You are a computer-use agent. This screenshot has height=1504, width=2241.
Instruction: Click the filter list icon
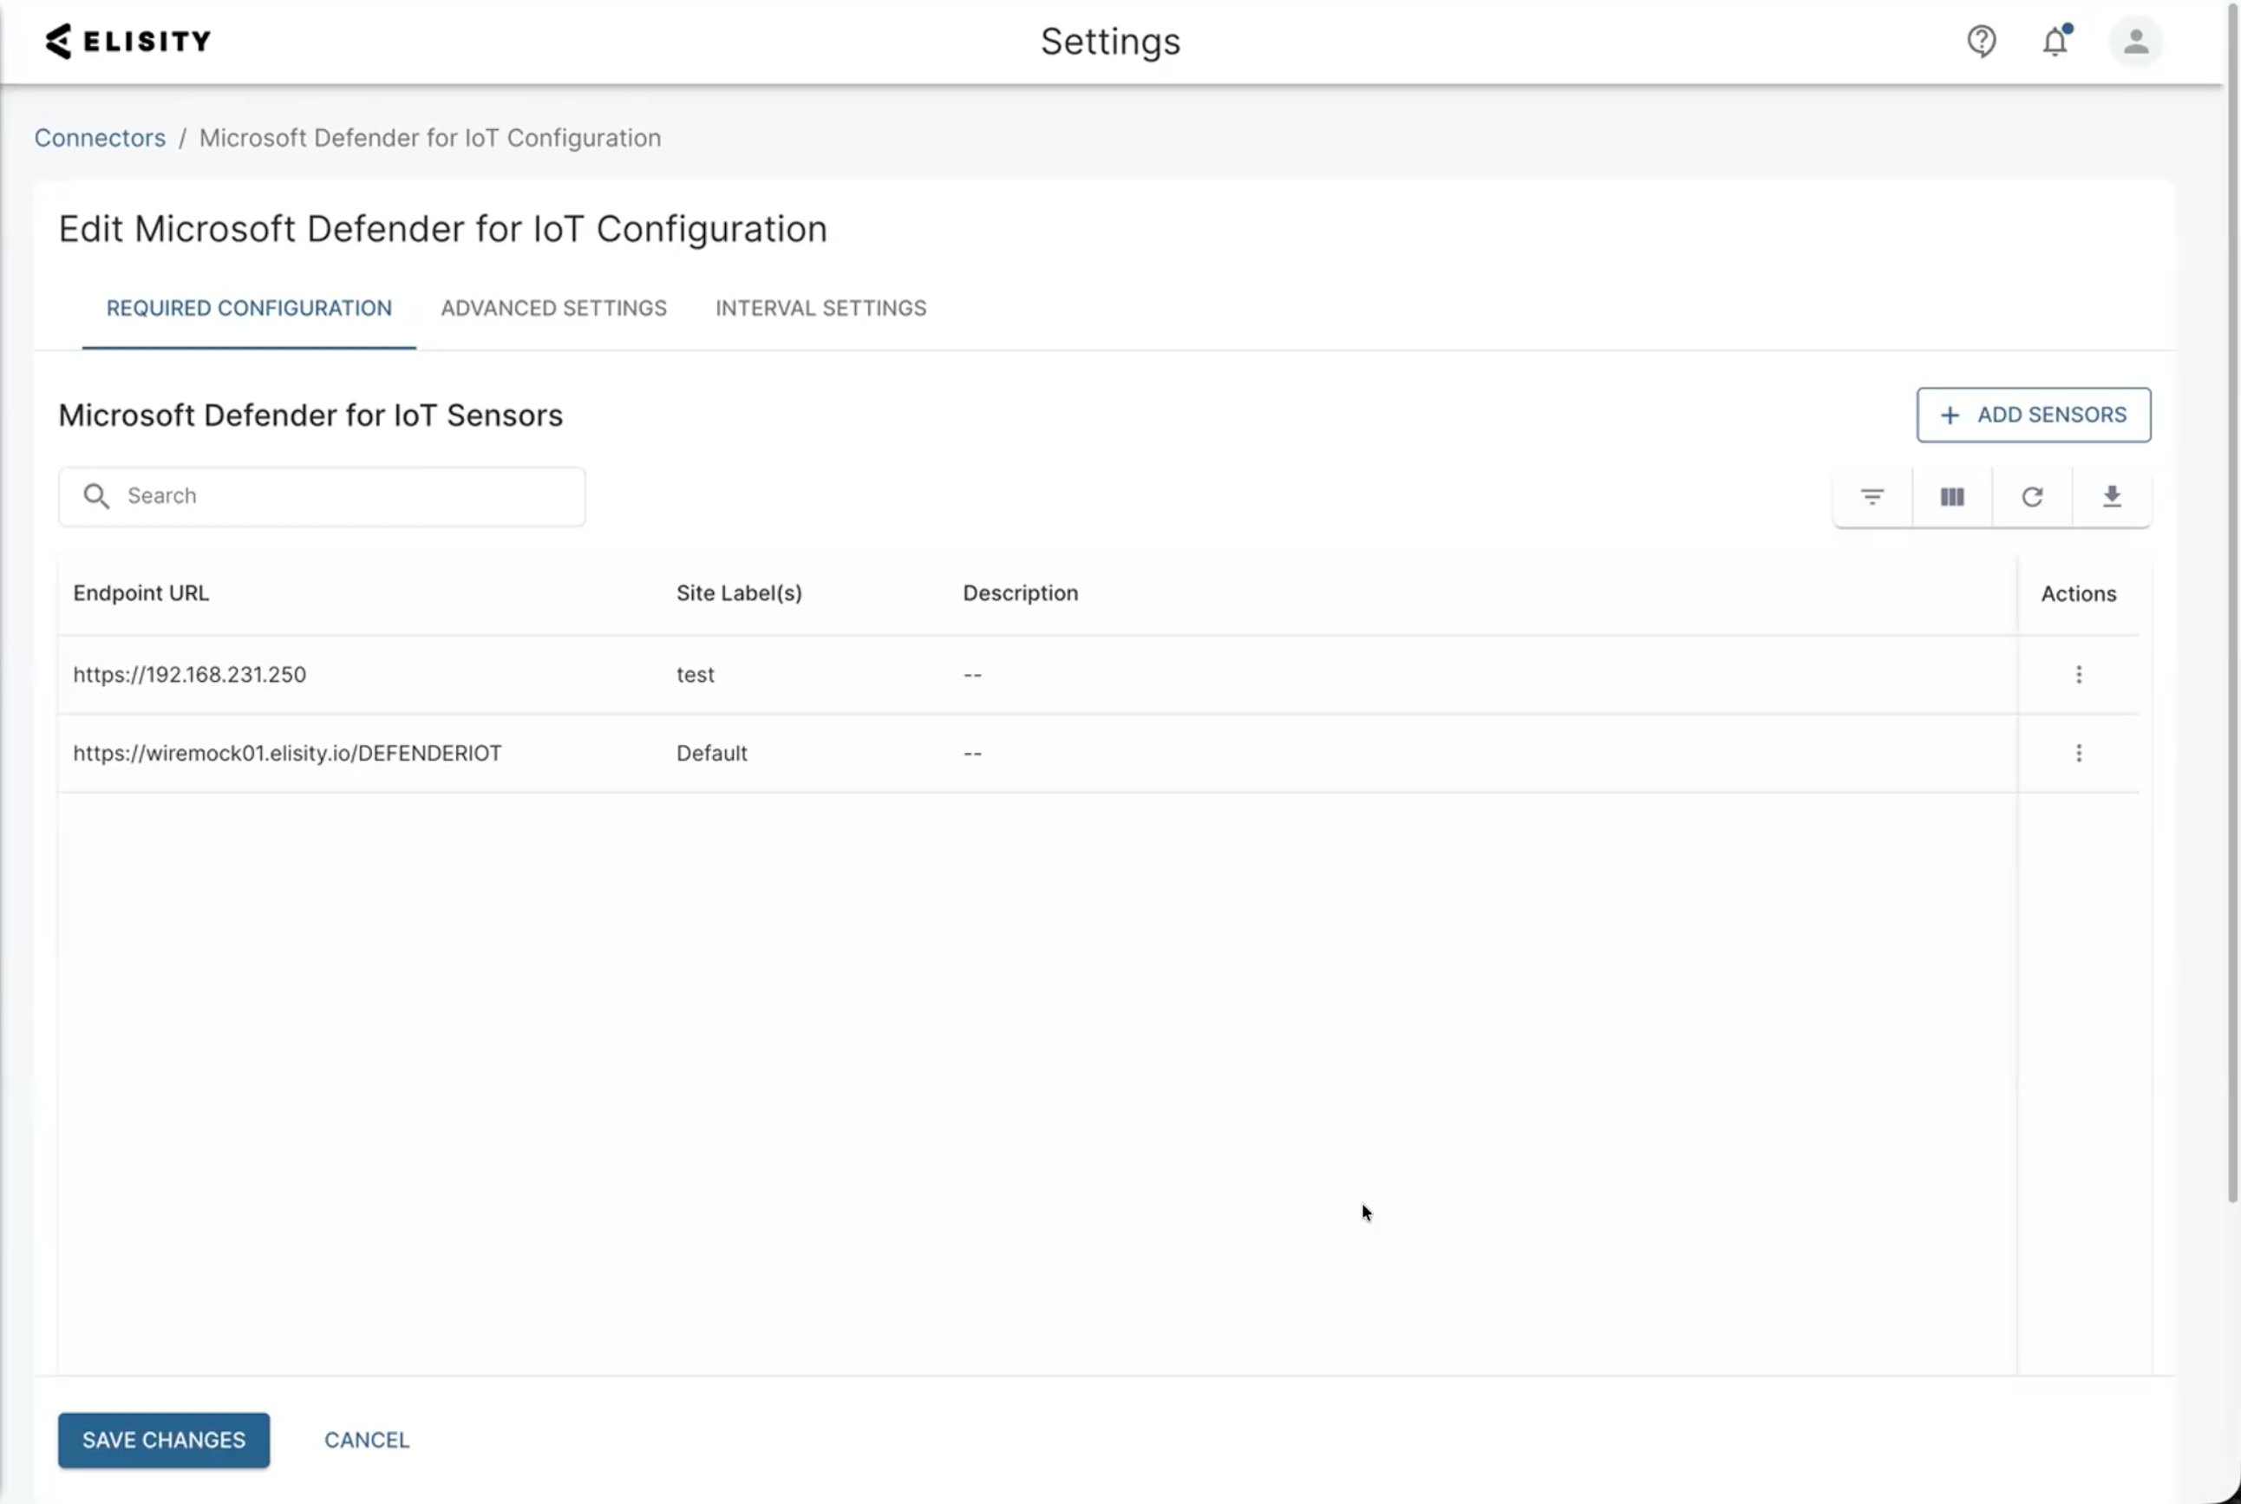click(x=1872, y=497)
